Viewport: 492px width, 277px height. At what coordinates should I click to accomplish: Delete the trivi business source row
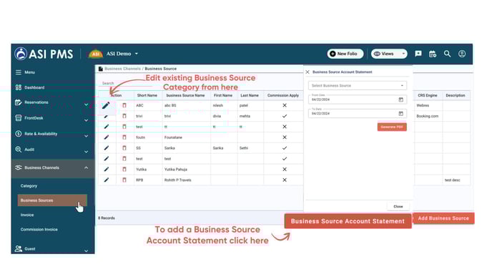click(x=124, y=116)
